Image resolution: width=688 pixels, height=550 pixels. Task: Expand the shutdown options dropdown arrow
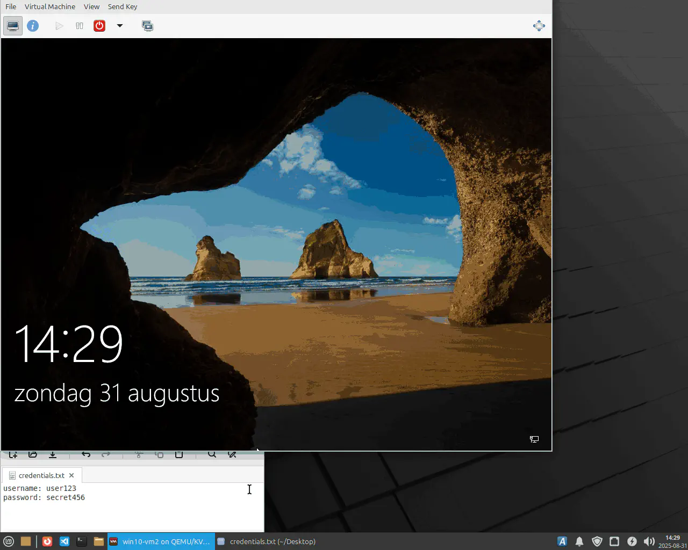[120, 26]
